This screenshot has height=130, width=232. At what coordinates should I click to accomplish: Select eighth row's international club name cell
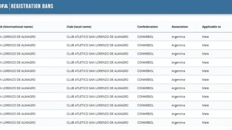[x=18, y=97]
